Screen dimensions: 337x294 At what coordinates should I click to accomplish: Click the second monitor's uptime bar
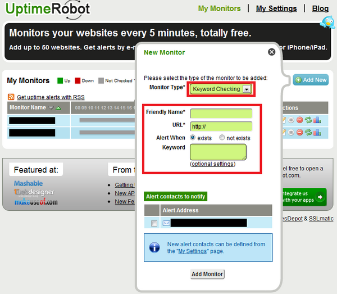coord(107,133)
